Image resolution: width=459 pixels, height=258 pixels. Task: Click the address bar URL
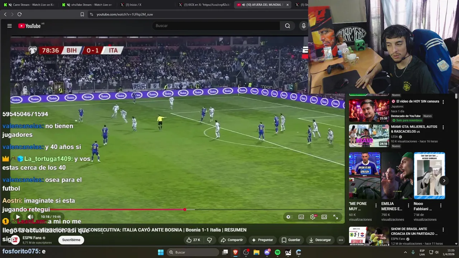tap(124, 14)
